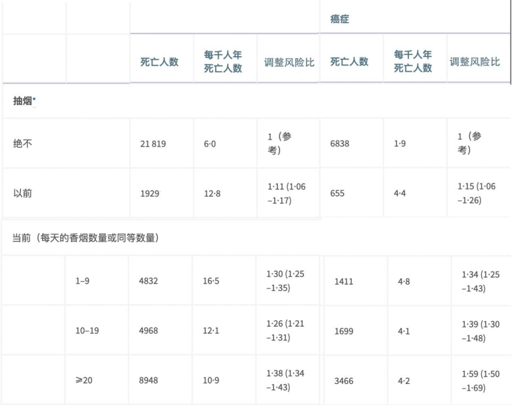
Task: Click the asterisk footnote link after 抽烟
Action: (35, 99)
